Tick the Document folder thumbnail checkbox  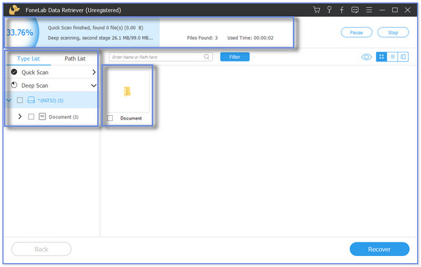coord(110,118)
